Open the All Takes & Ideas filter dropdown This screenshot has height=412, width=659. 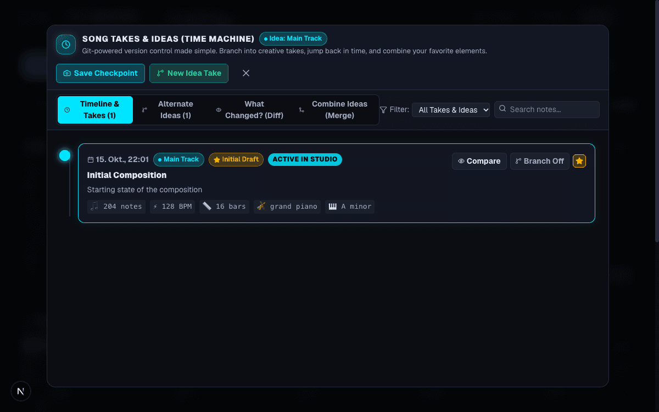click(x=451, y=110)
